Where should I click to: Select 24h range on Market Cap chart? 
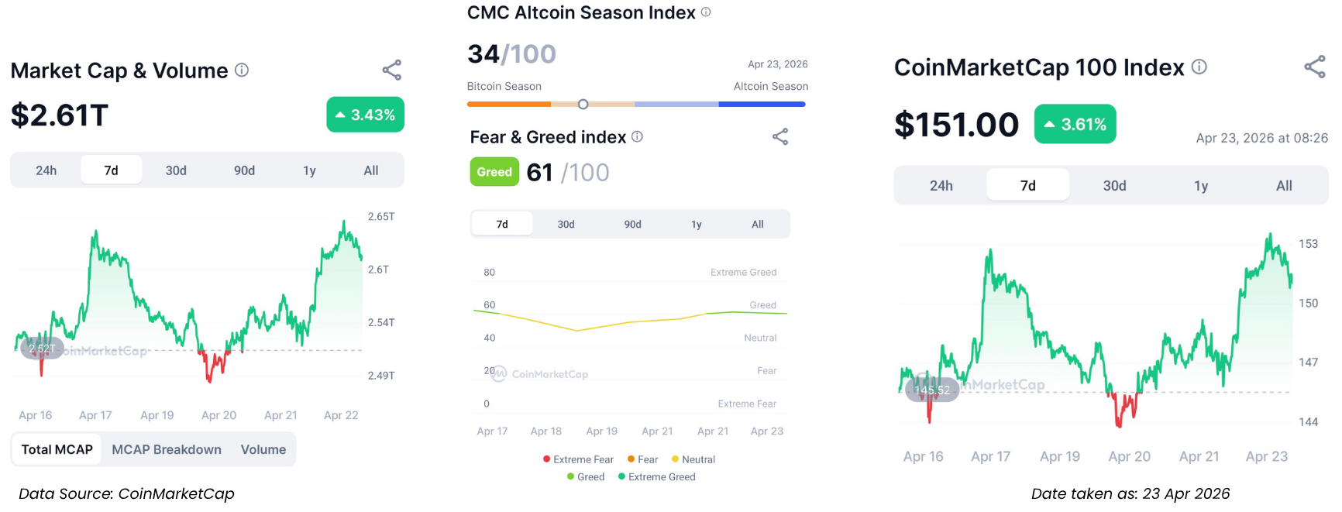46,170
